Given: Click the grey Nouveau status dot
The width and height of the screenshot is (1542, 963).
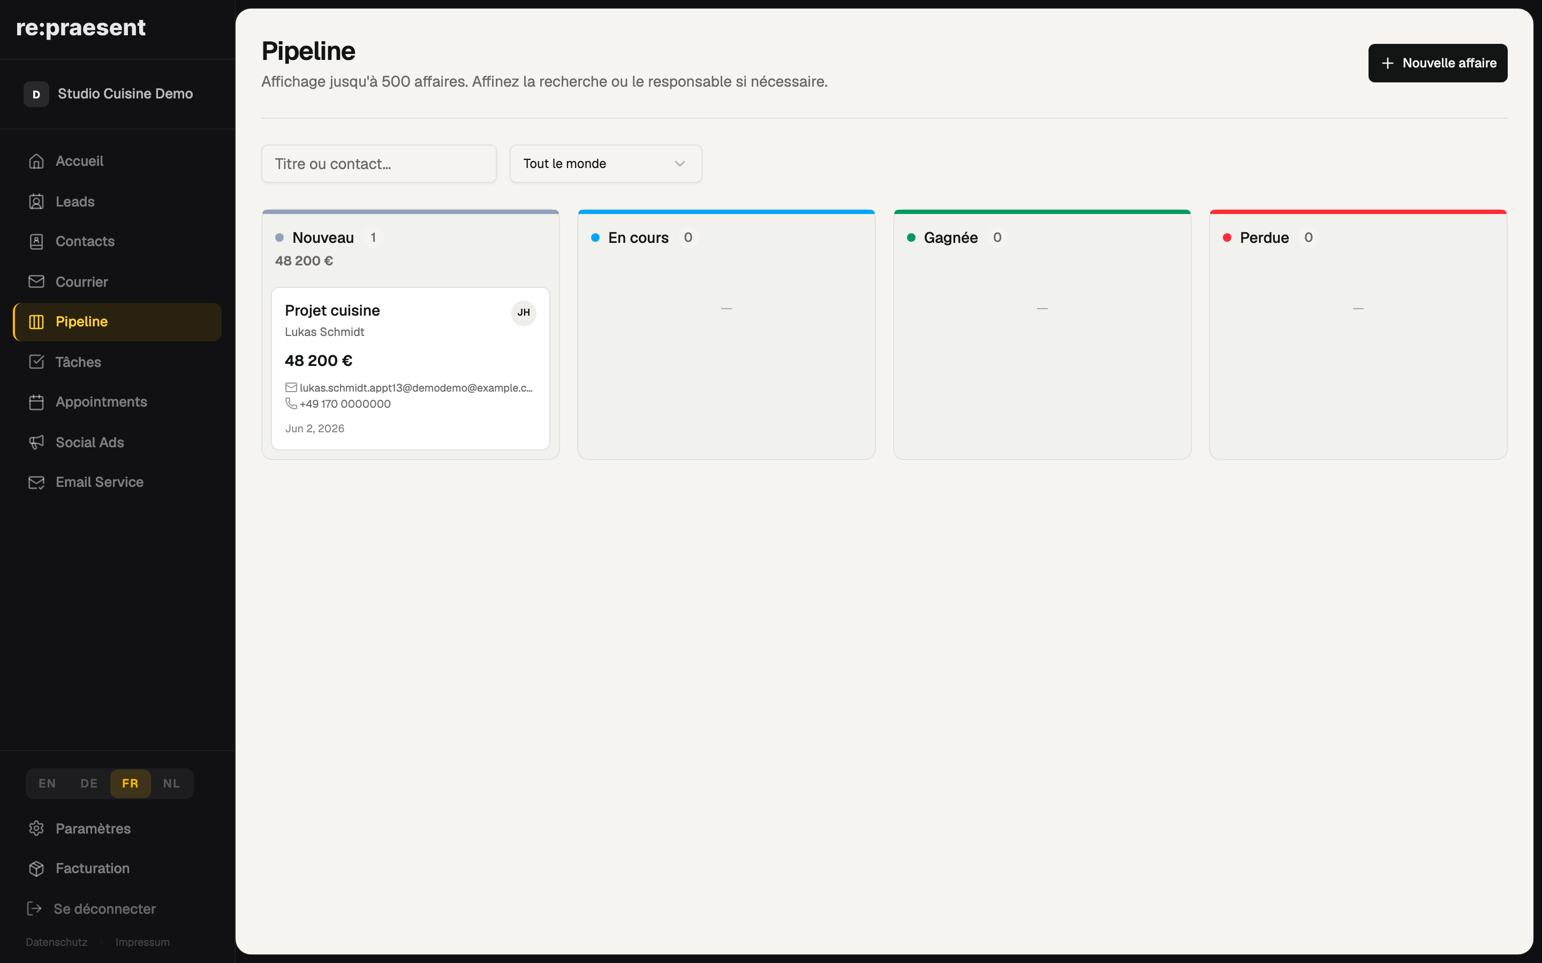Looking at the screenshot, I should coord(279,238).
